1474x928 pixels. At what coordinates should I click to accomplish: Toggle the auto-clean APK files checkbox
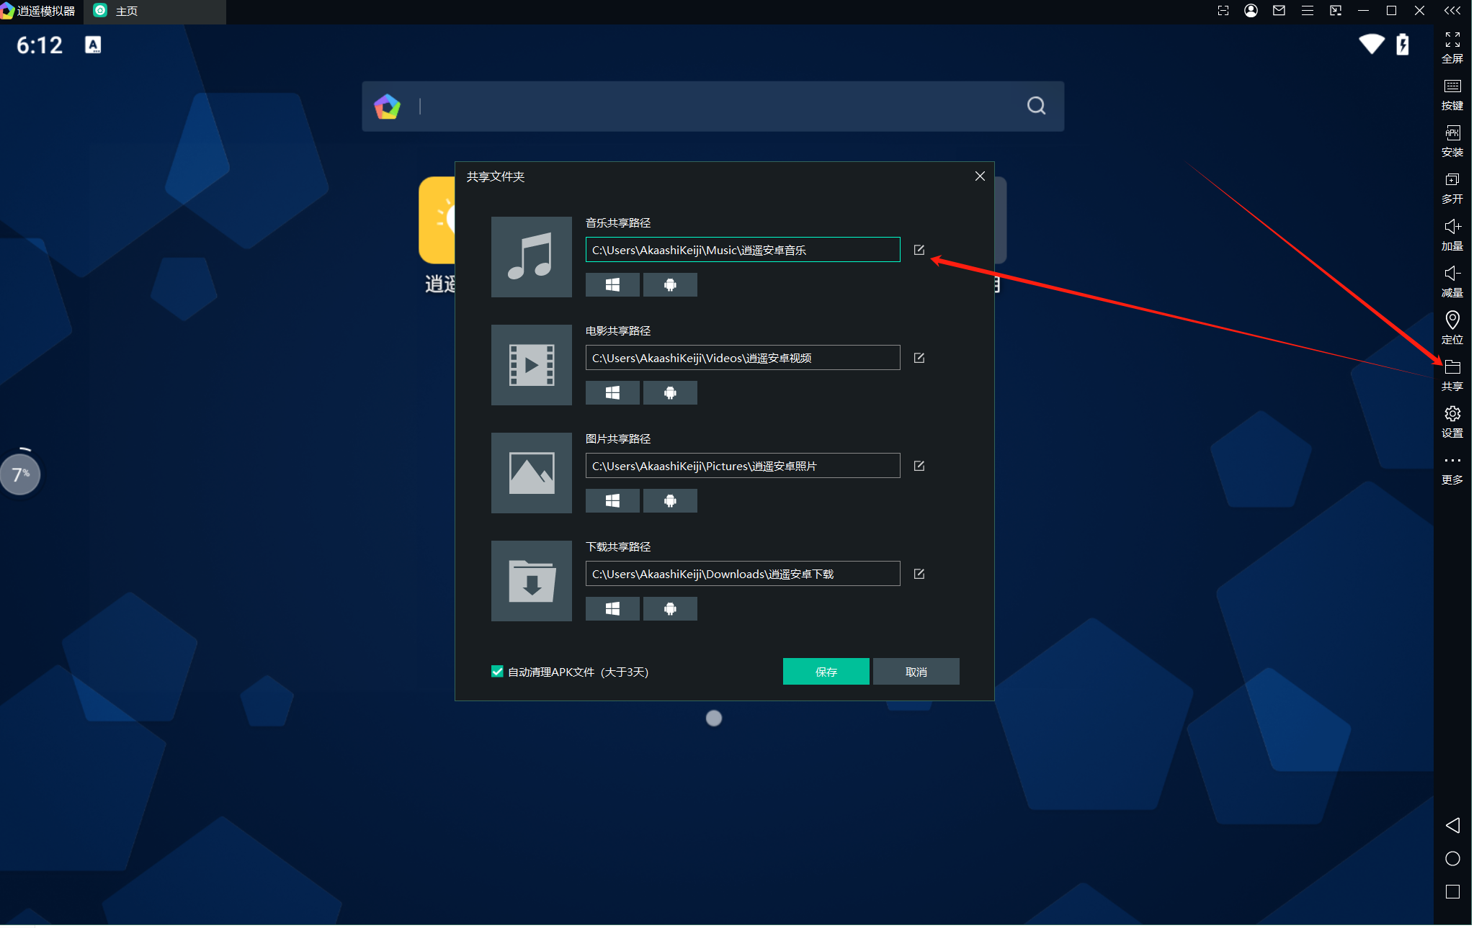(x=497, y=672)
